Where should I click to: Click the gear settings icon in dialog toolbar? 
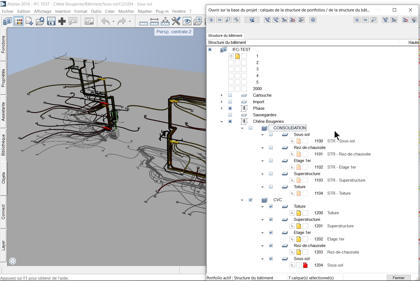[313, 20]
